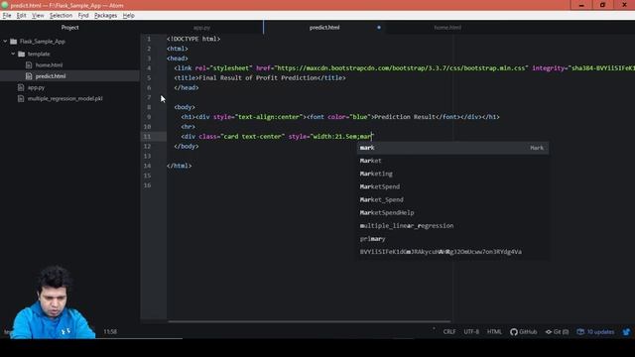Switch to the predict.html tab
The image size is (635, 357).
[324, 28]
